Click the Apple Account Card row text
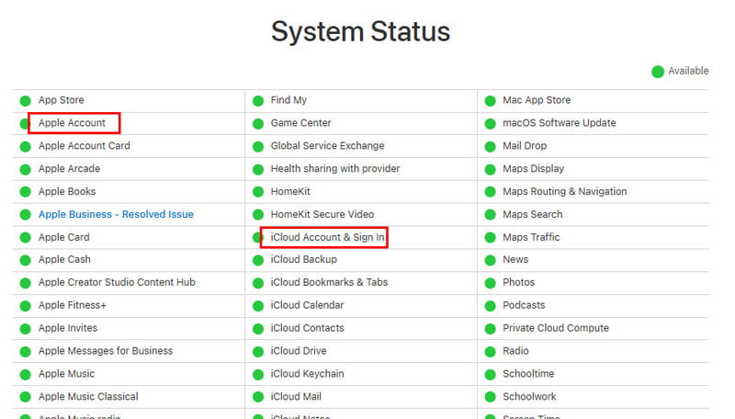 coord(84,146)
